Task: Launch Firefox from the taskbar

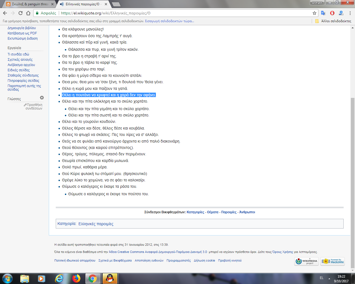Action: [x=76, y=278]
